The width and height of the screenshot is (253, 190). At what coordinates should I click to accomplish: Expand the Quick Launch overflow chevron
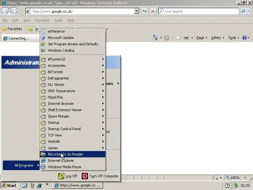point(47,184)
